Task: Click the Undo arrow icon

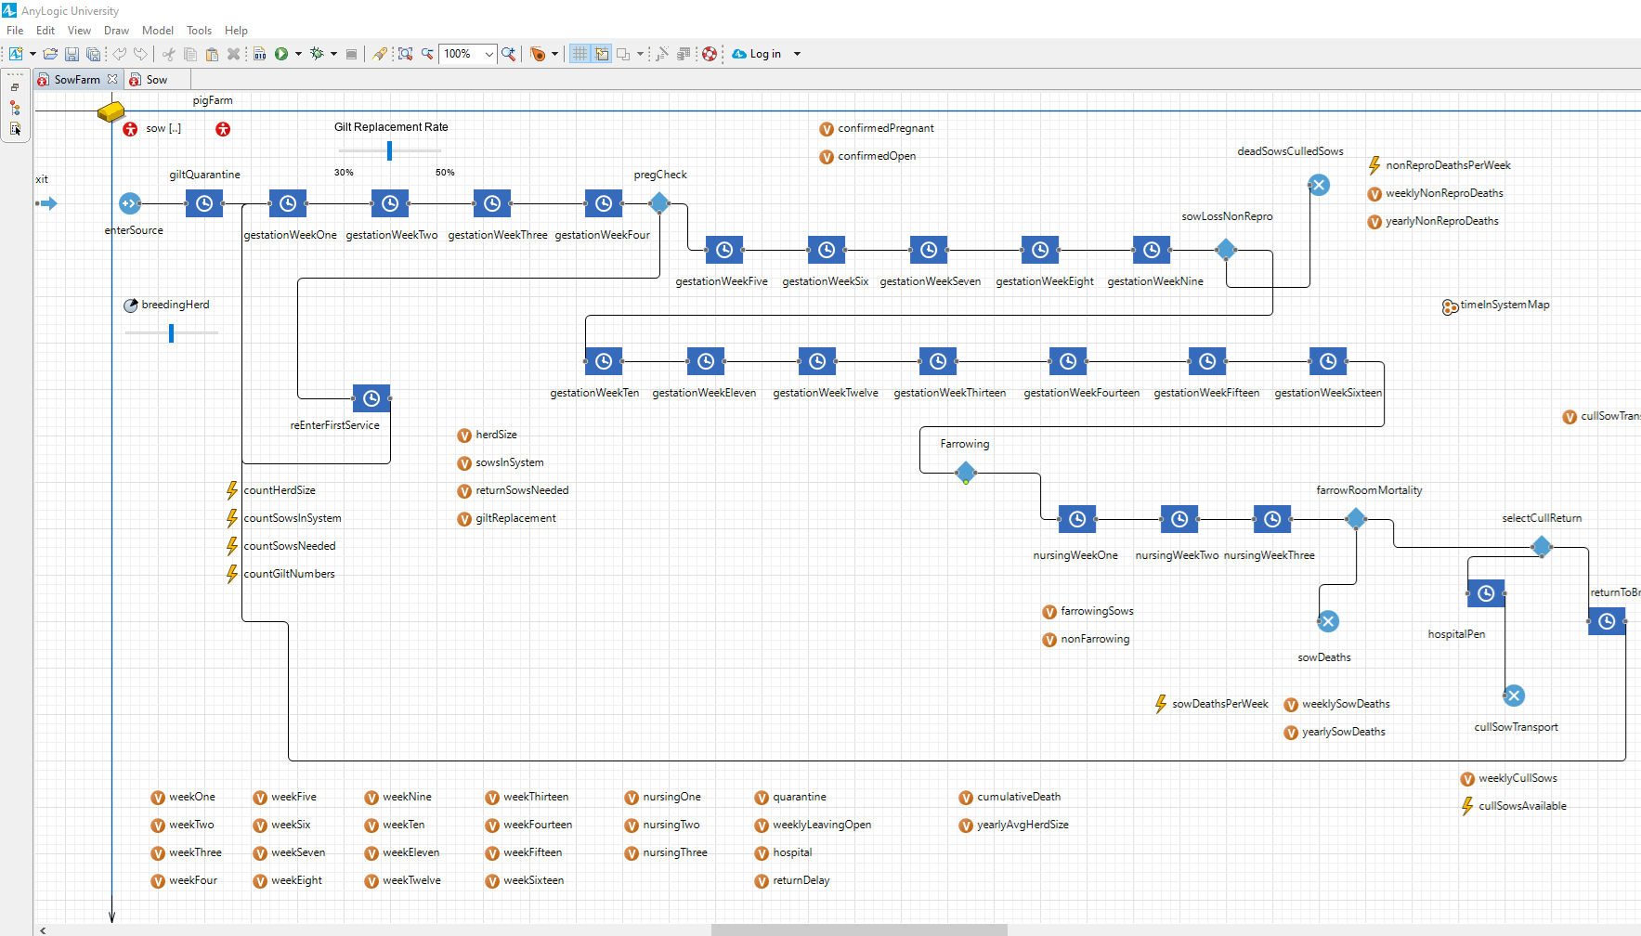Action: (x=120, y=54)
